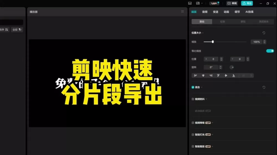Expand the layout dropdown arrow in title bar

tap(202, 3)
